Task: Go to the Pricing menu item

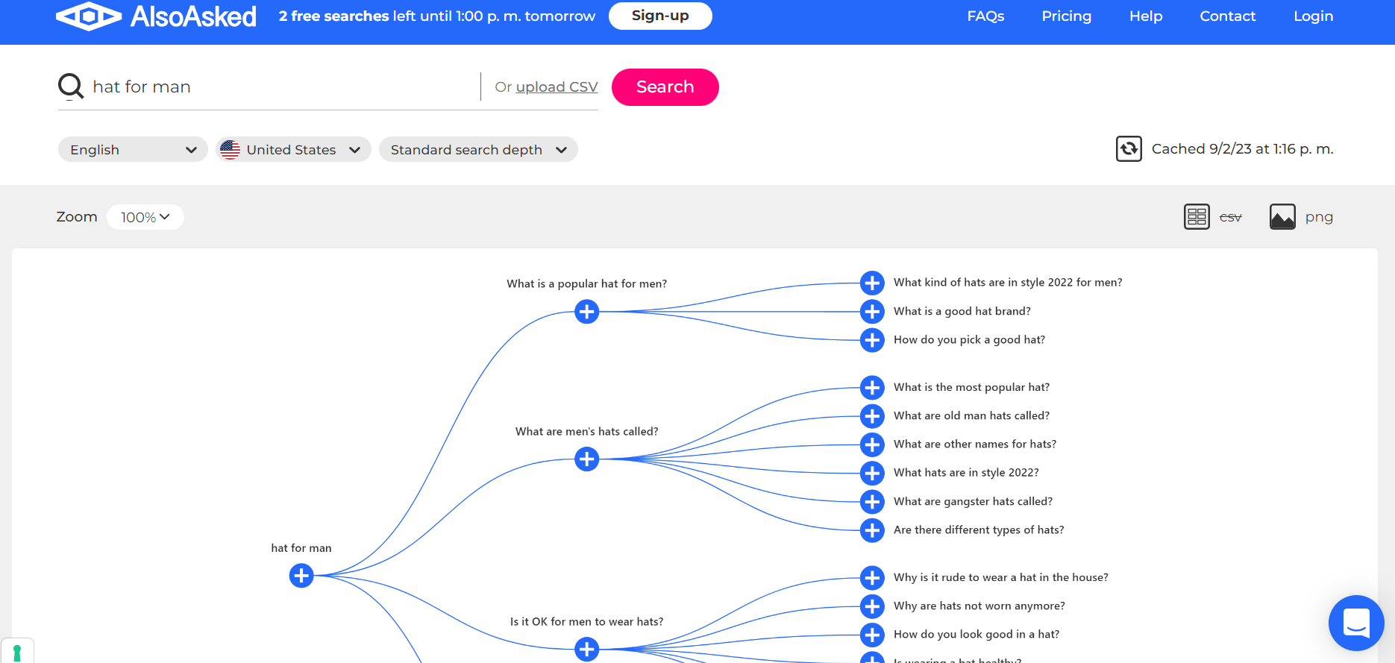Action: (1066, 16)
